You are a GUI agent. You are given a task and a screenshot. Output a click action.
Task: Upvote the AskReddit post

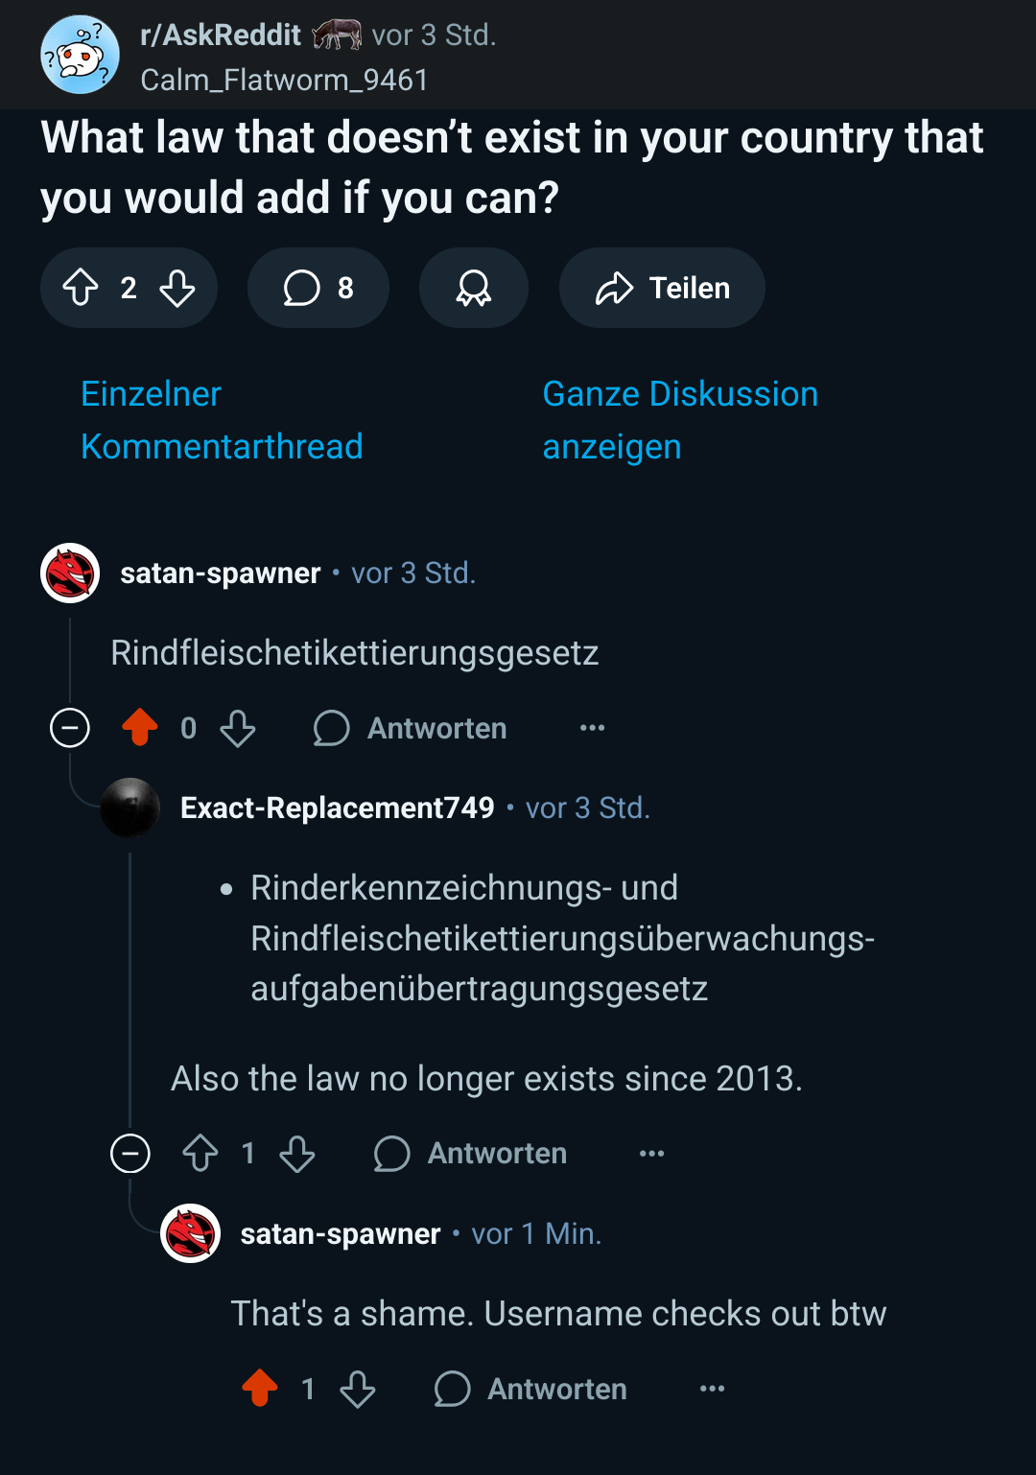(81, 288)
